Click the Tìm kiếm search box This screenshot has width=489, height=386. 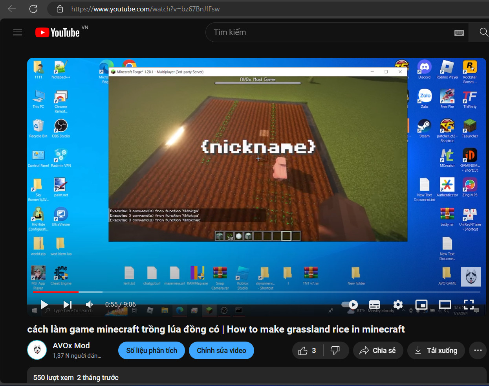330,32
